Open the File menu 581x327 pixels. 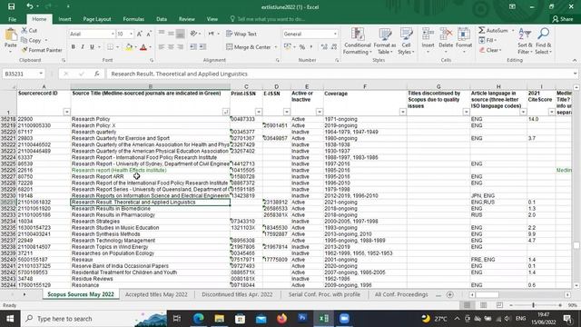click(x=12, y=19)
